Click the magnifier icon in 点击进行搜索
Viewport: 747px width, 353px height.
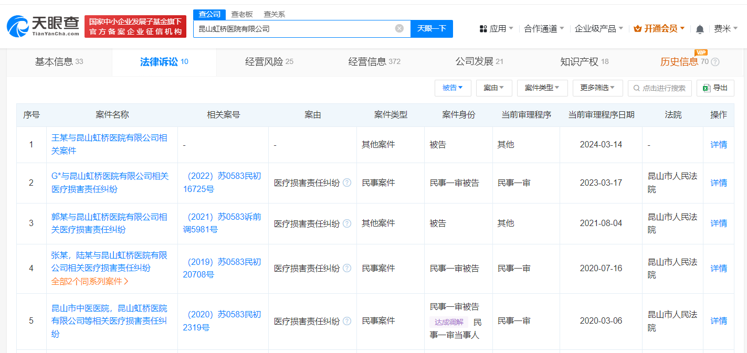point(636,88)
